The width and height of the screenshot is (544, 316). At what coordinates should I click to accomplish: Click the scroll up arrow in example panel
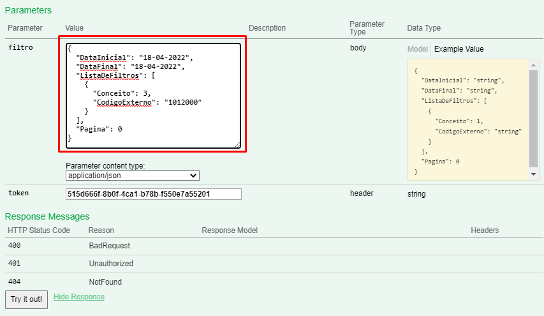[x=534, y=64]
